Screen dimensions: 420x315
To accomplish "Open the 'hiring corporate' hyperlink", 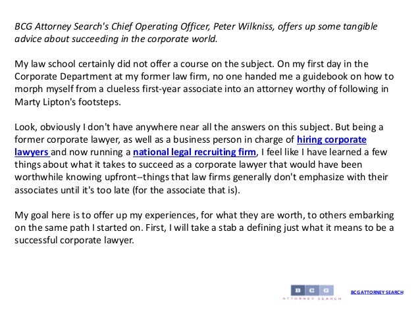I will (332, 139).
